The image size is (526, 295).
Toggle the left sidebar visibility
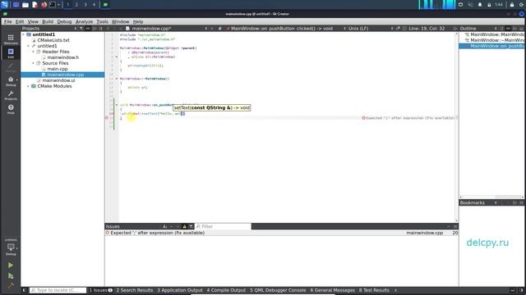[x=25, y=290]
